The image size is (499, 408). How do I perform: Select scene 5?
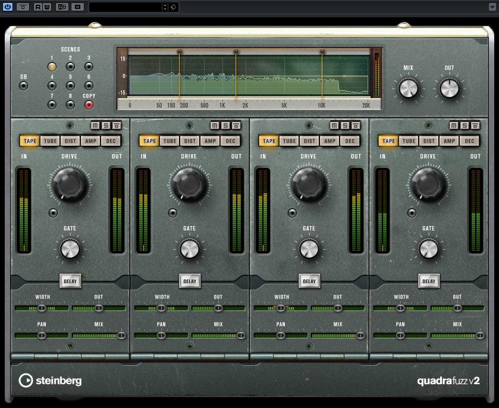point(70,86)
